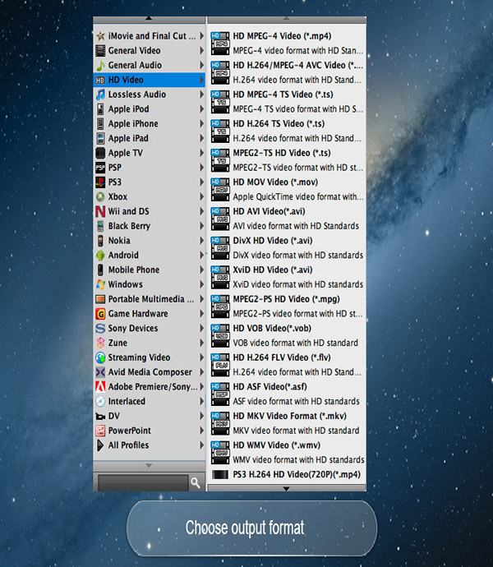Expand the All Profiles submenu arrow

coord(202,445)
